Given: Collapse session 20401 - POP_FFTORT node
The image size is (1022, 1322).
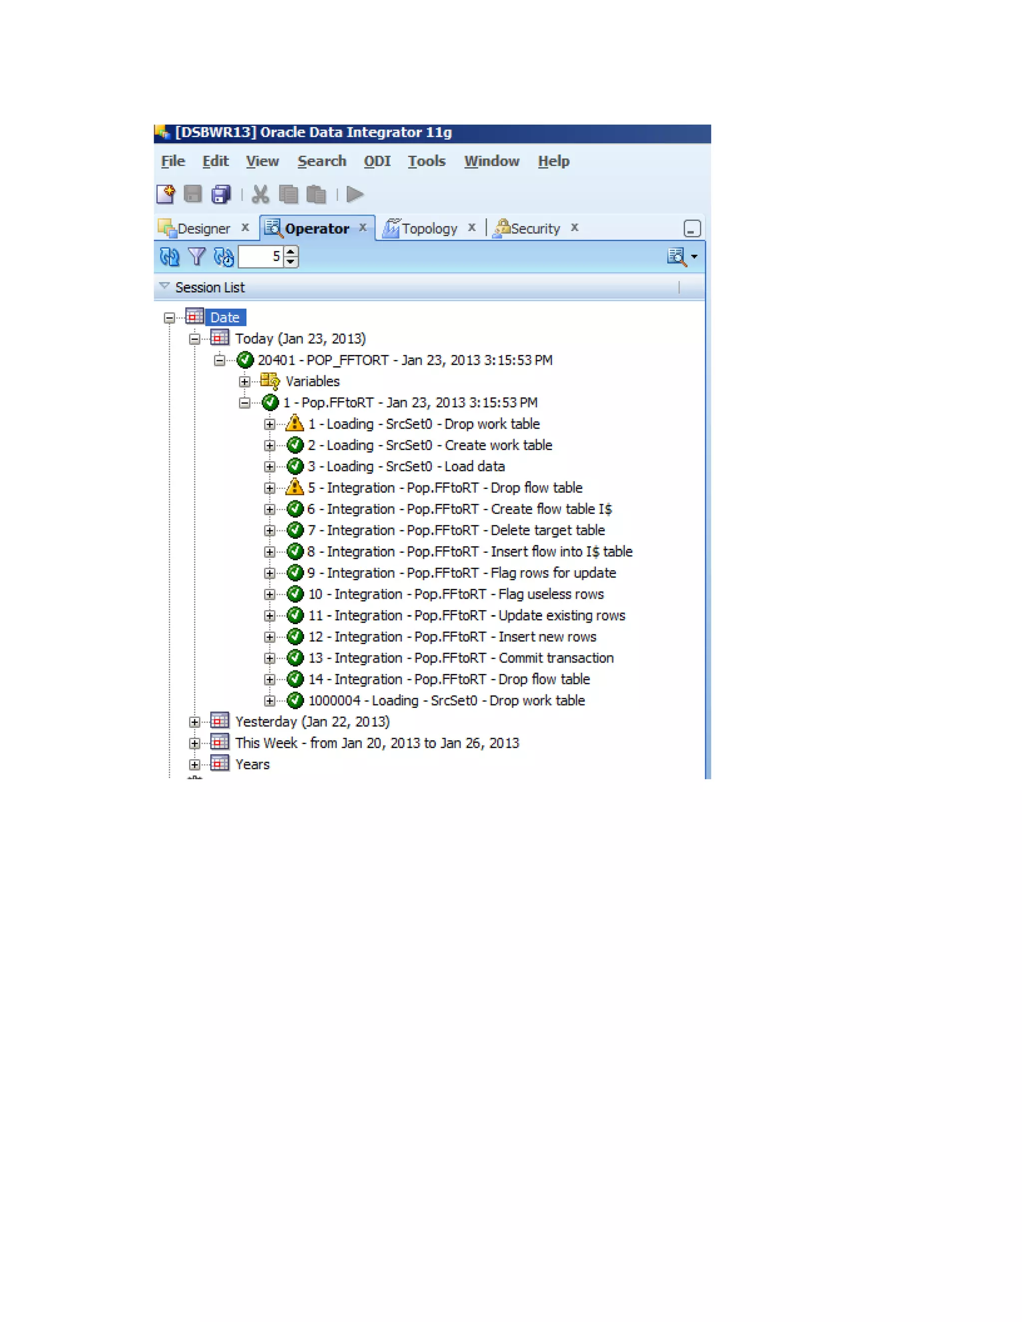Looking at the screenshot, I should coord(219,360).
